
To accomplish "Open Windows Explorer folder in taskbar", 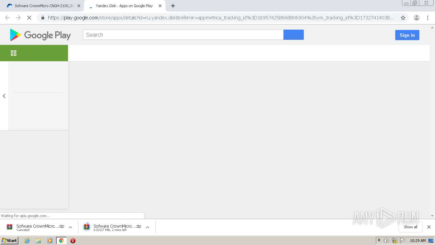I will tap(38, 241).
